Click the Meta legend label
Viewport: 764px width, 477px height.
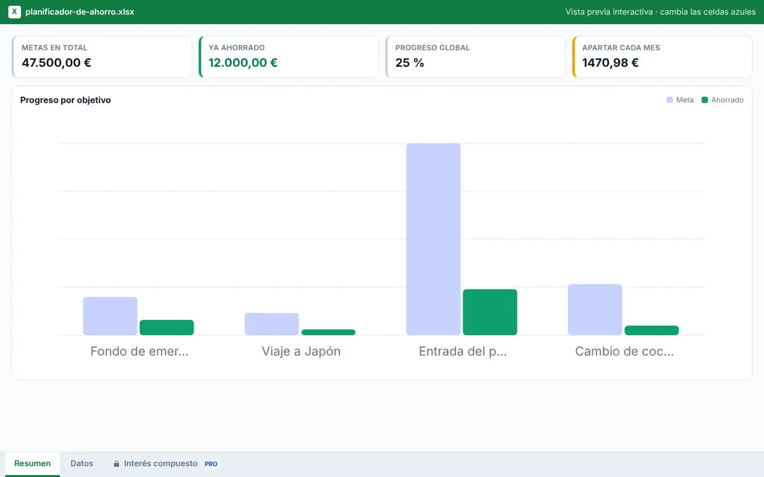point(685,100)
